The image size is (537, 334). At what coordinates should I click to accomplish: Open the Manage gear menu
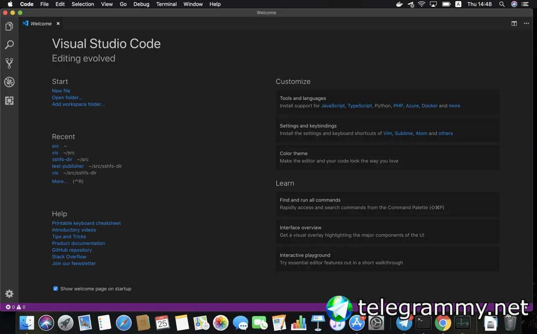(9, 294)
